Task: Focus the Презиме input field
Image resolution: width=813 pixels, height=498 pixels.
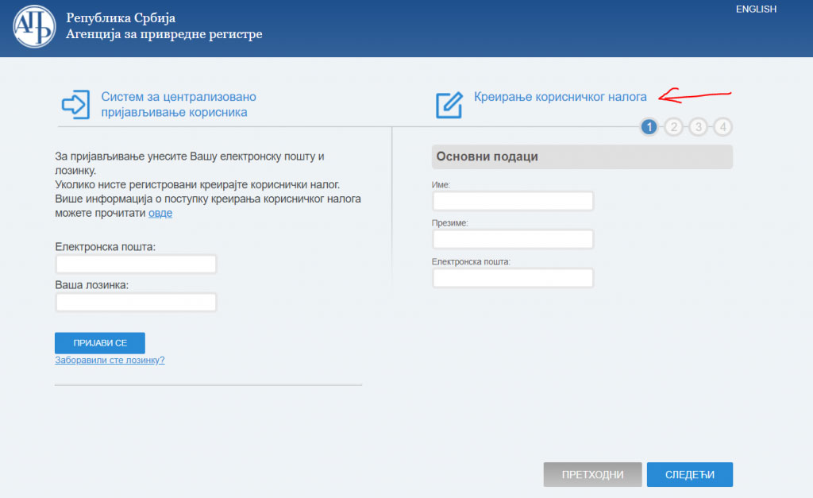Action: point(513,239)
